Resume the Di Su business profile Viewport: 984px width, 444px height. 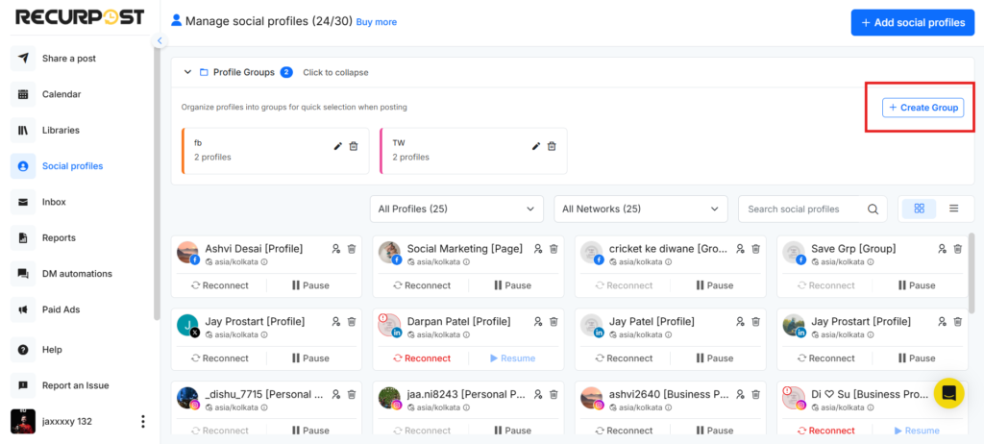point(917,431)
